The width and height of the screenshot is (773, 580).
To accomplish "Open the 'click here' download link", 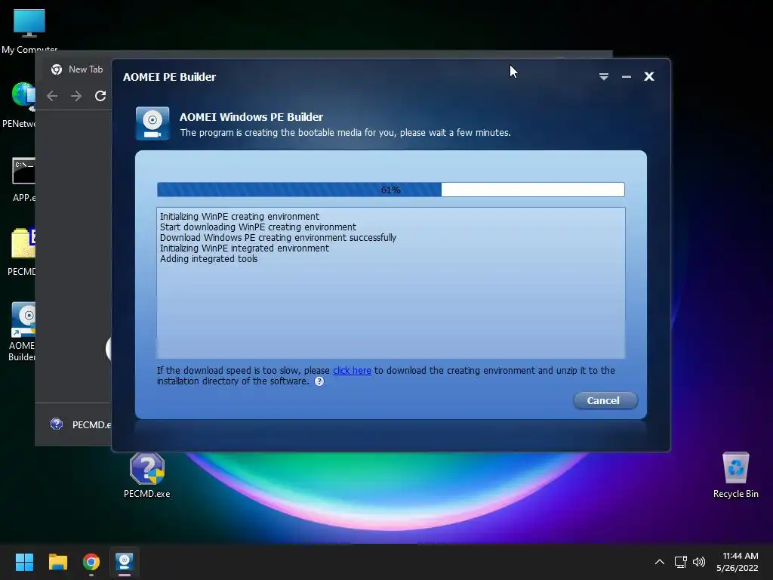I will pyautogui.click(x=352, y=370).
